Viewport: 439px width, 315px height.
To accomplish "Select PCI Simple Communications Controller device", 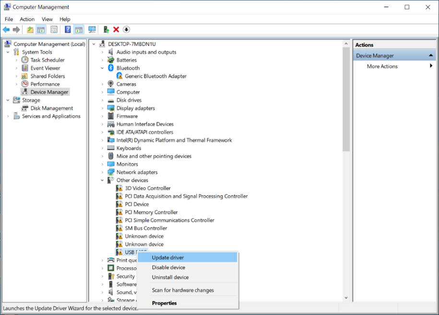I will [x=169, y=220].
